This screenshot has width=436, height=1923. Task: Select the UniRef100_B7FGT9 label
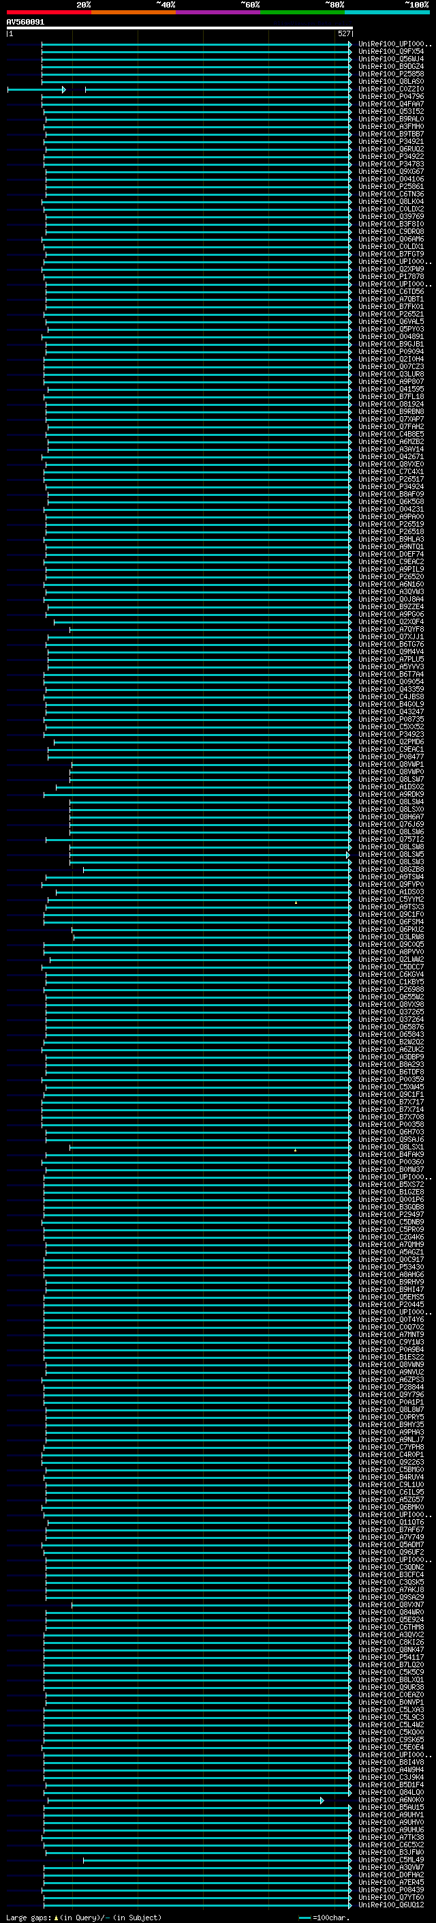[390, 254]
